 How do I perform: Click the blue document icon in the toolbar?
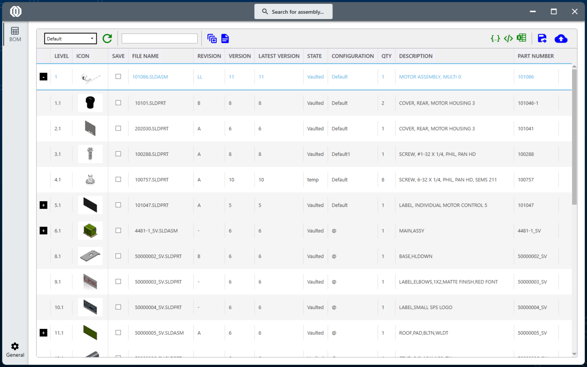click(x=225, y=38)
